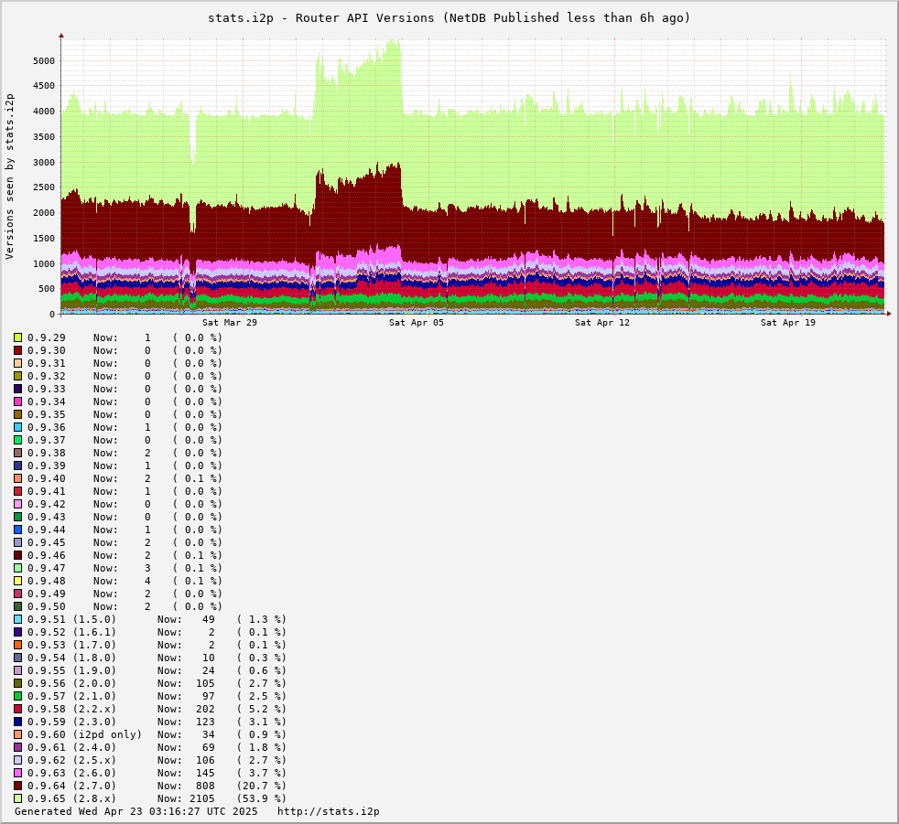The image size is (899, 824).
Task: Click the legend text '0.9.48'
Action: click(47, 581)
